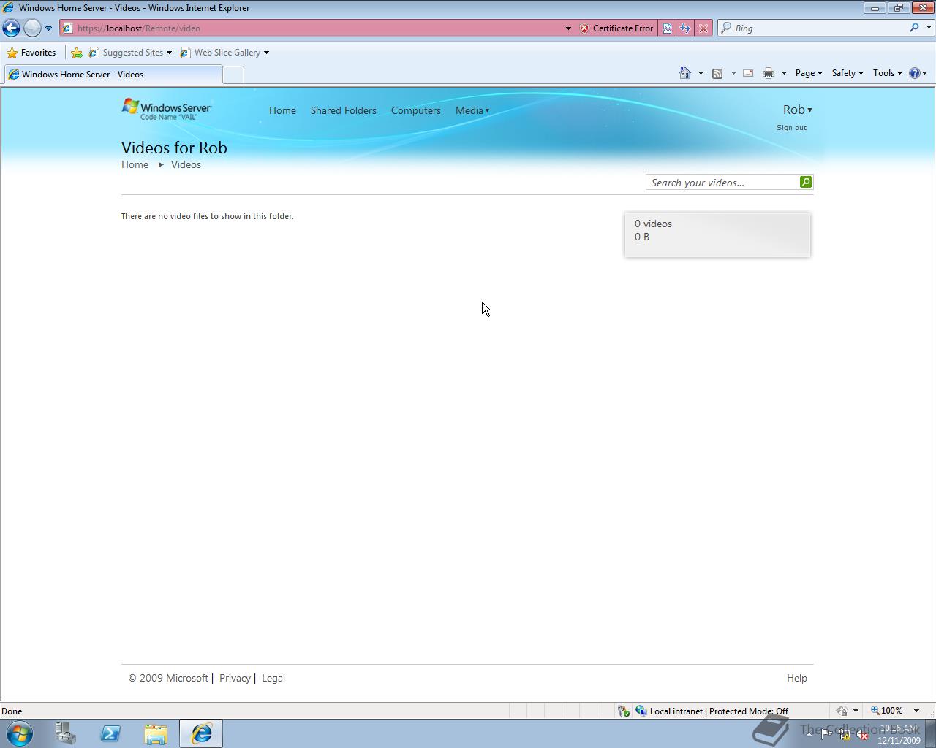This screenshot has height=748, width=936.
Task: Open Server Manager from the taskbar
Action: [66, 733]
